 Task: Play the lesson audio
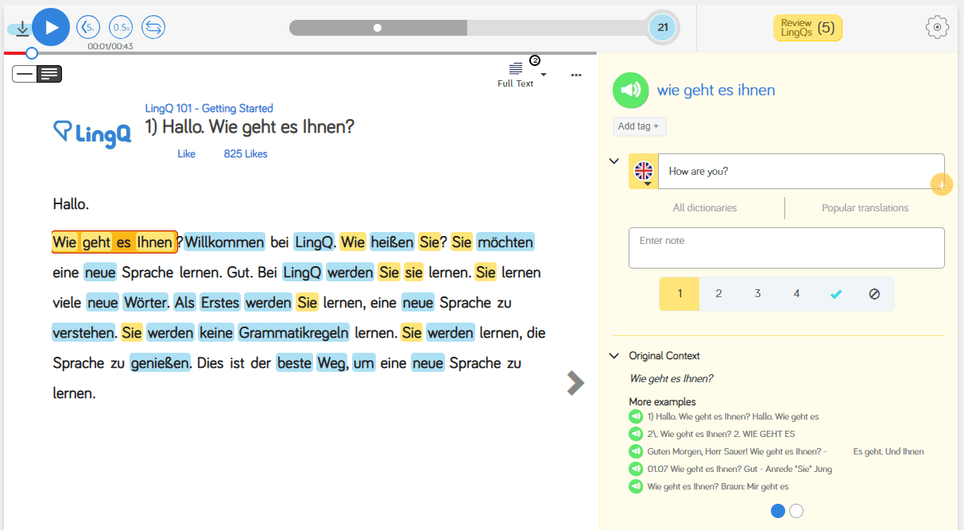click(51, 26)
